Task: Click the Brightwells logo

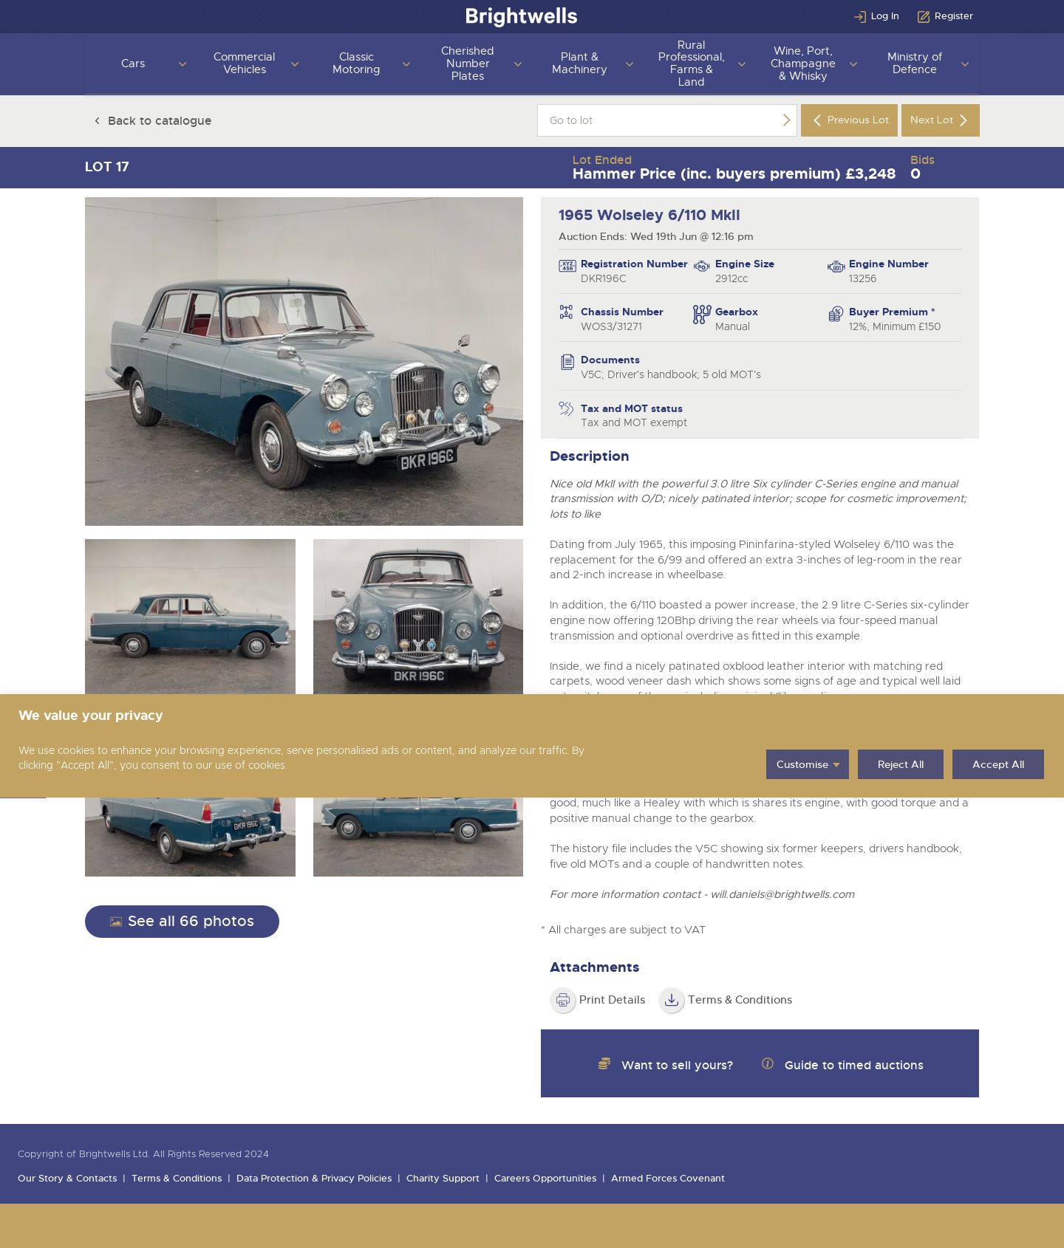Action: coord(521,16)
